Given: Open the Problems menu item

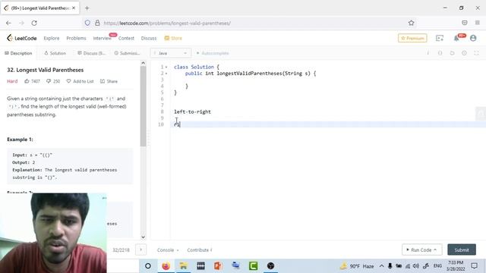Looking at the screenshot, I should pos(76,38).
